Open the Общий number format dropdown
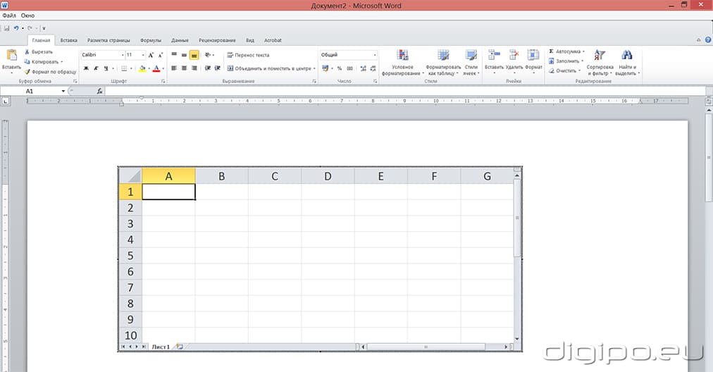Screen dimensions: 713x372 [x=375, y=55]
